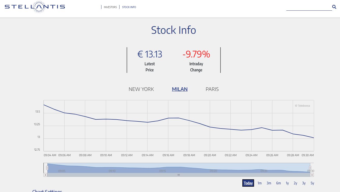Open the Stock Info breadcrumb link

[x=129, y=7]
